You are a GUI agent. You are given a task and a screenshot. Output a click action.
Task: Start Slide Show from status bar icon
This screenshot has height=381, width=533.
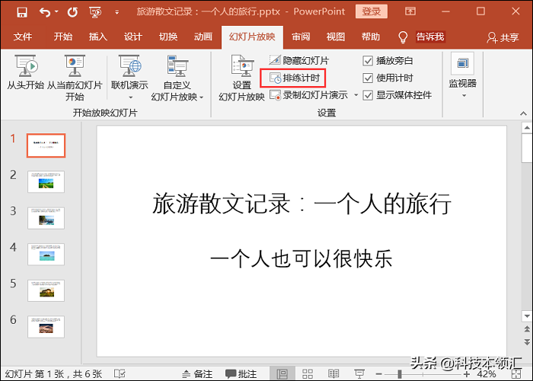359,374
